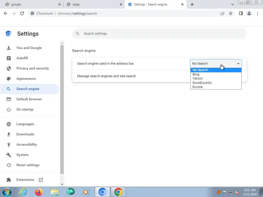Click the forward navigation arrow
The image size is (263, 197).
click(x=14, y=13)
